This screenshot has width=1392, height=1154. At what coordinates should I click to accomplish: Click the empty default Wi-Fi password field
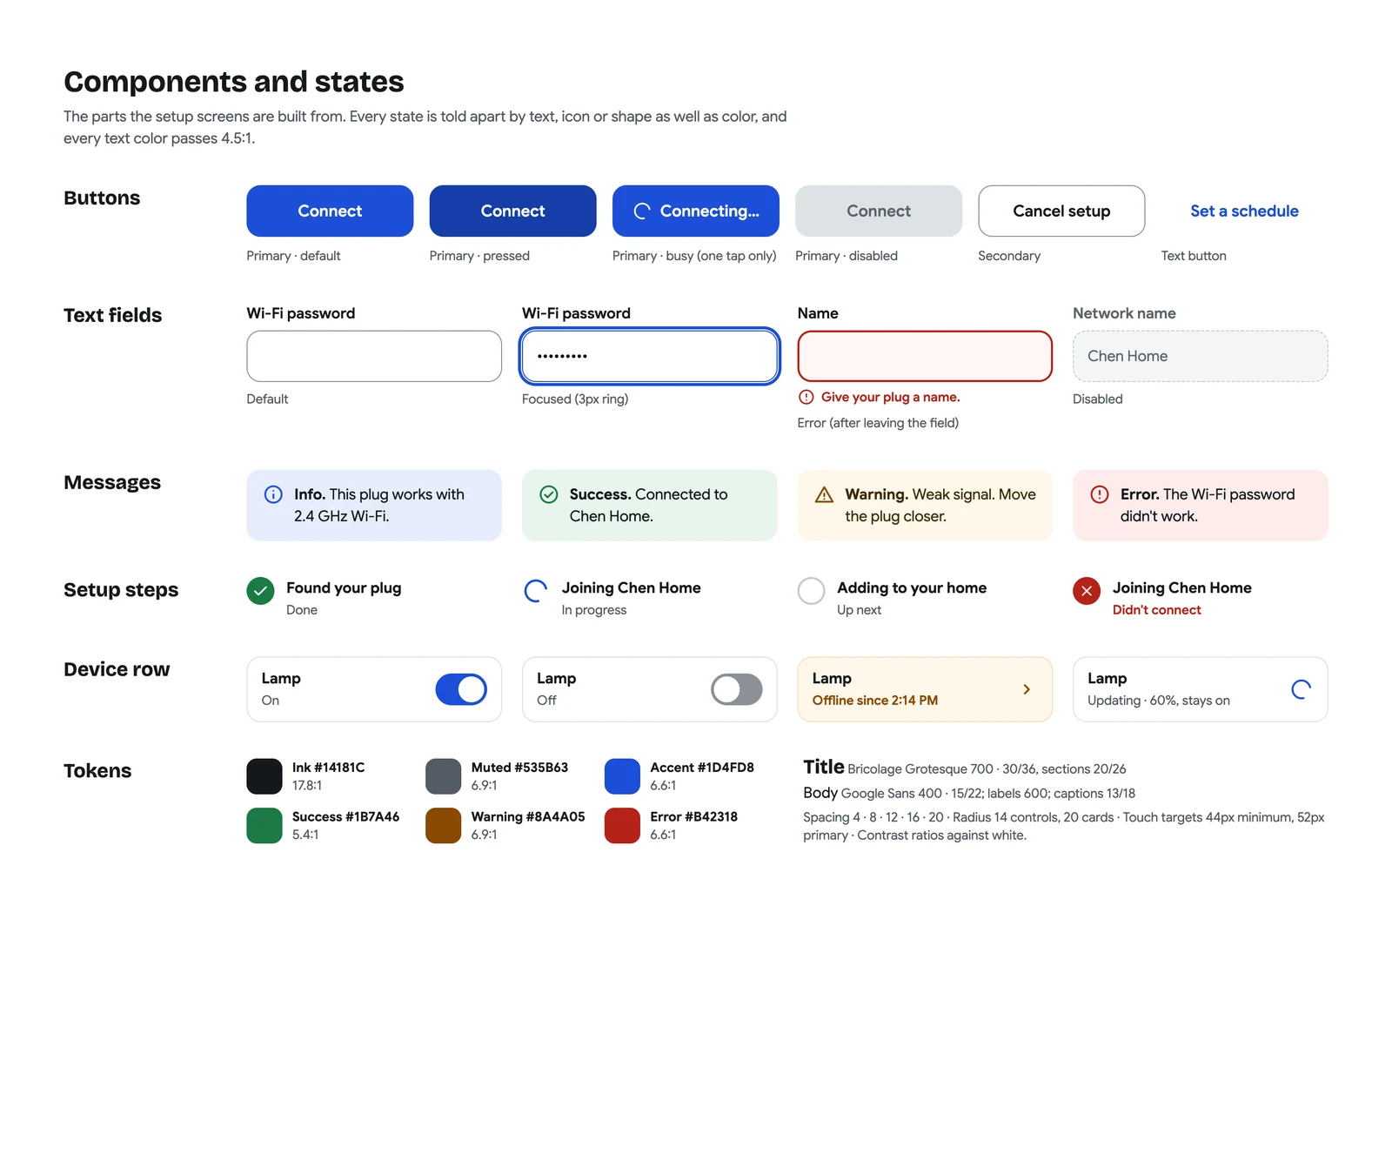pyautogui.click(x=374, y=356)
